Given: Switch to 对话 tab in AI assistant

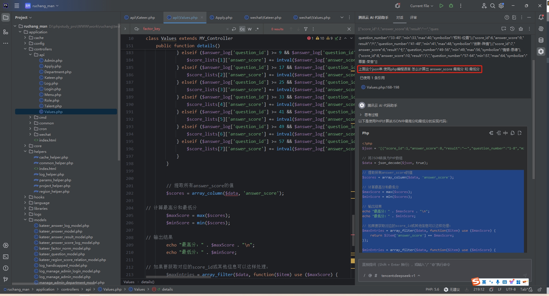Looking at the screenshot, I should click(400, 17).
